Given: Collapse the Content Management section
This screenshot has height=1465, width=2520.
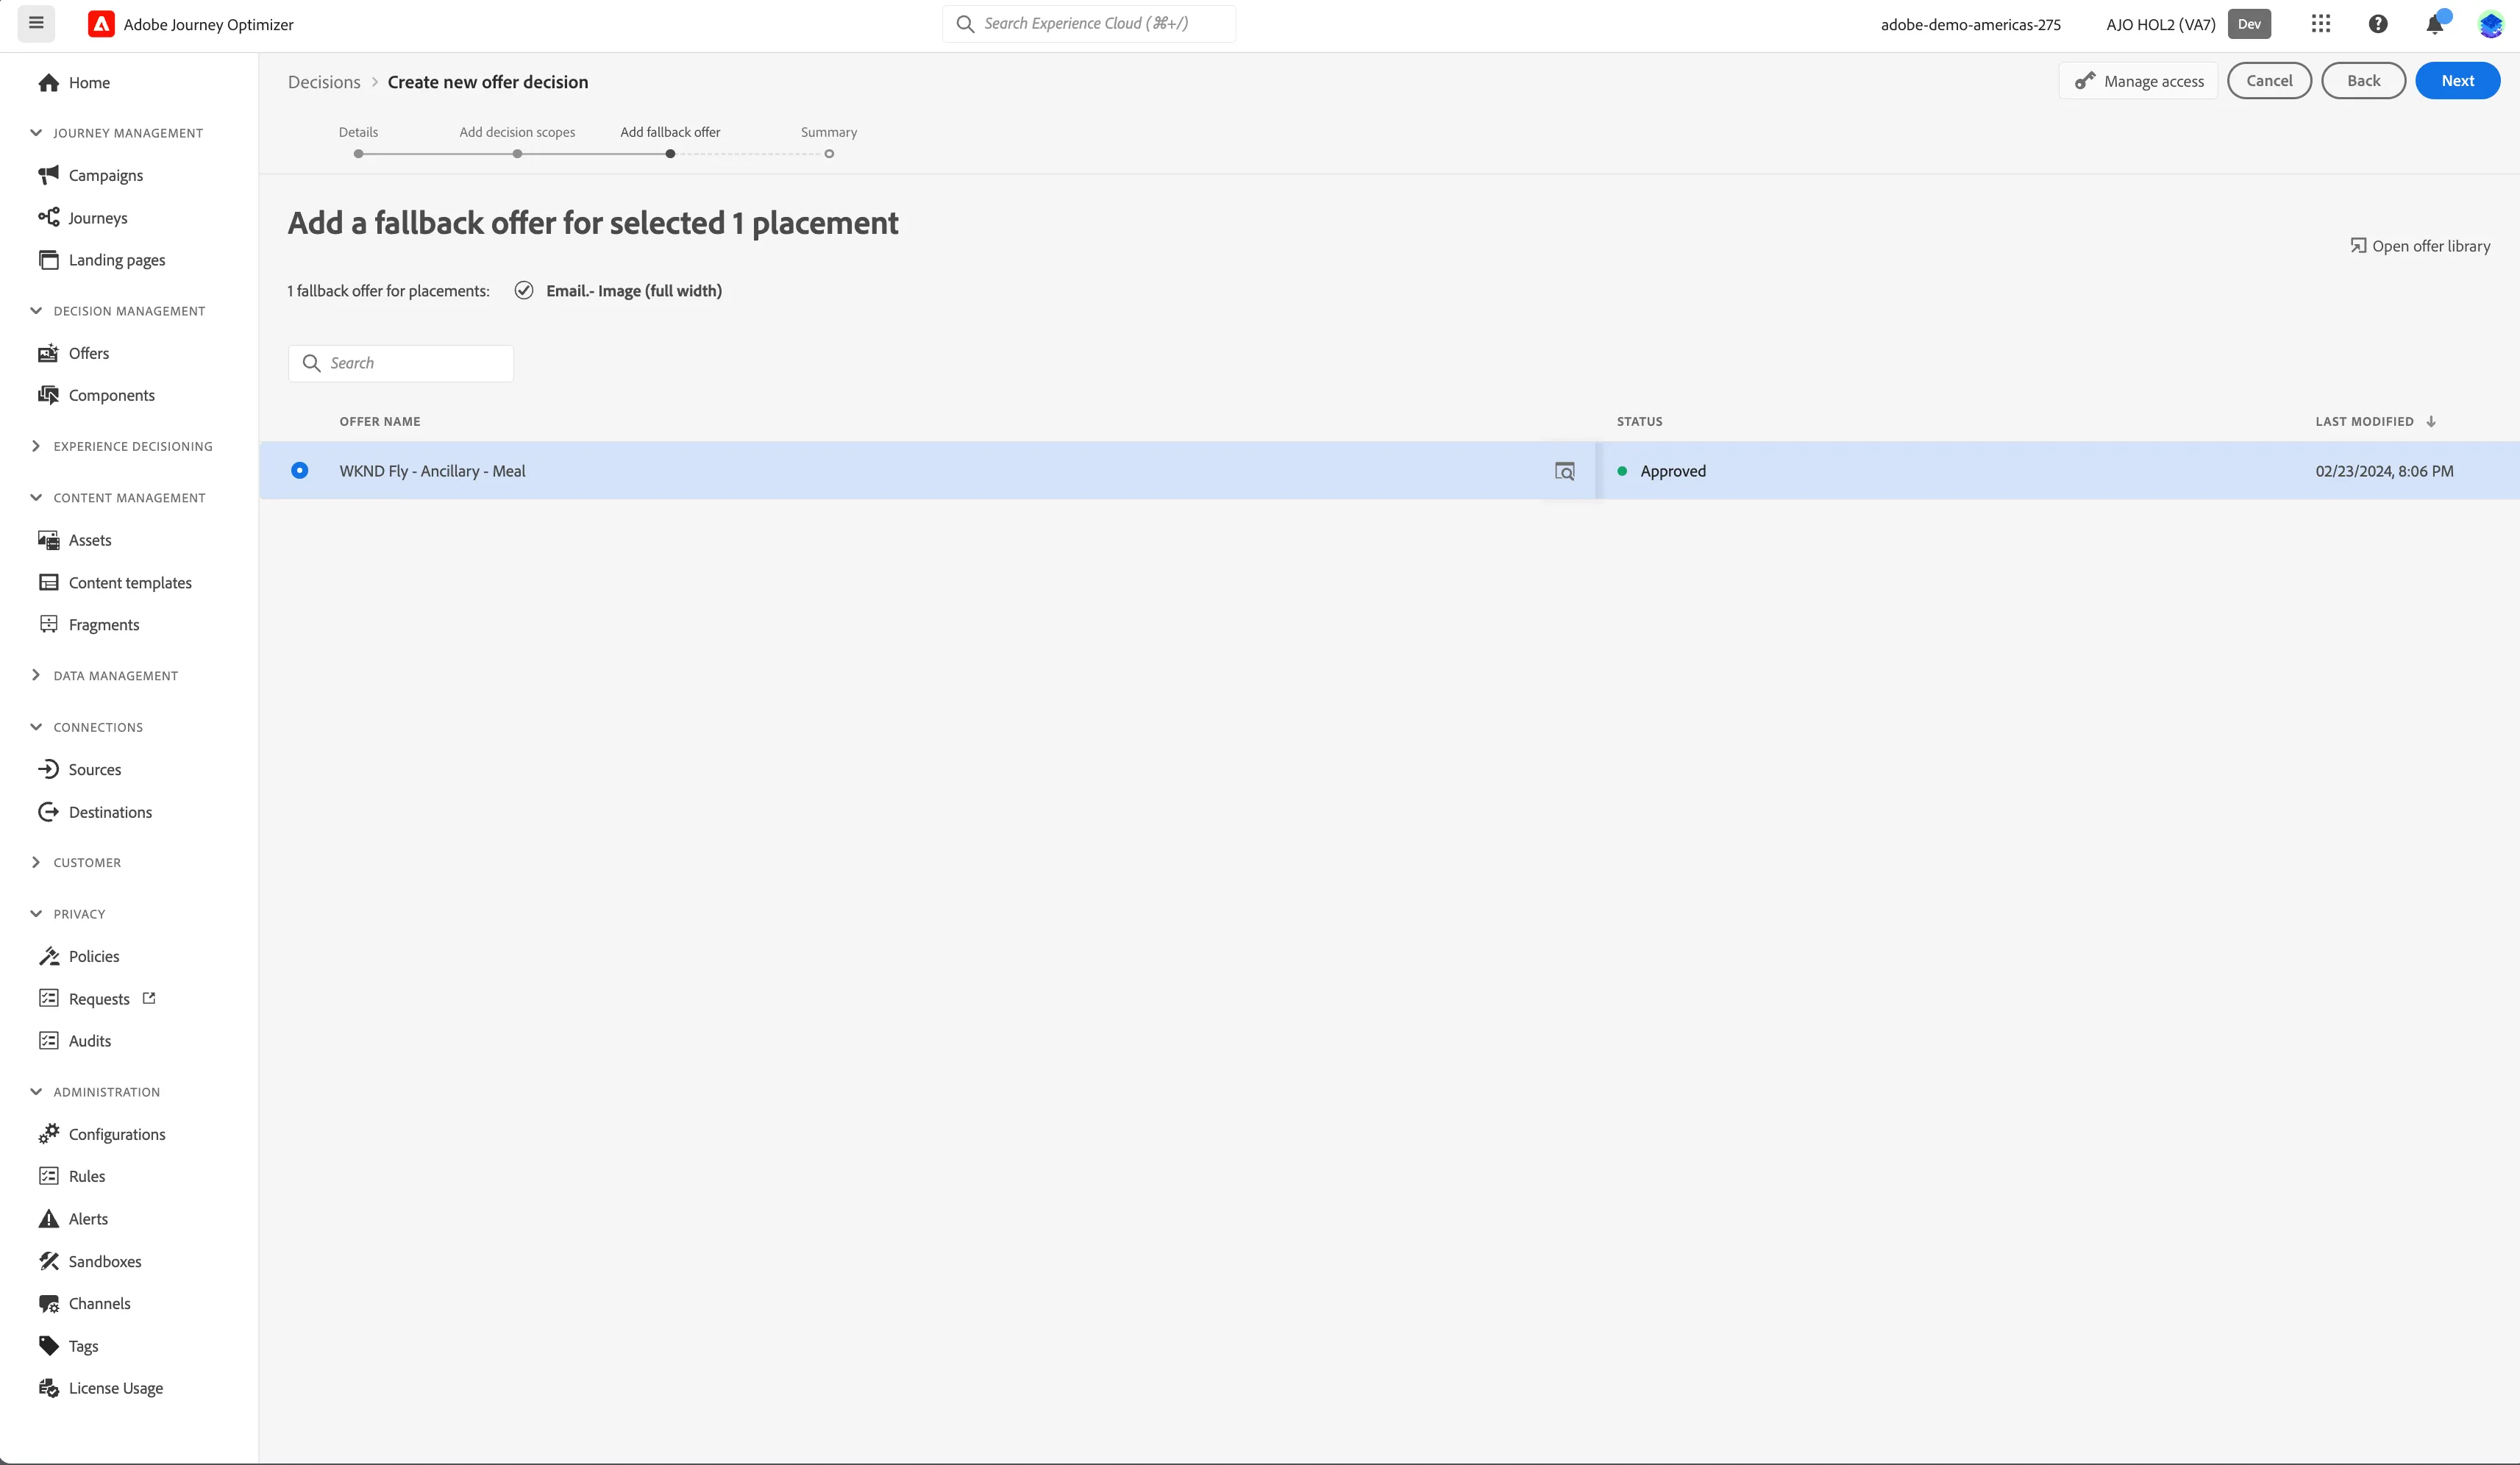Looking at the screenshot, I should [36, 497].
